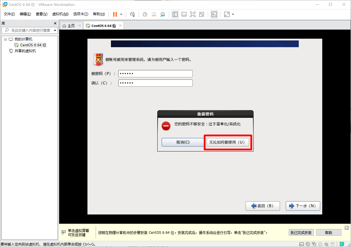Viewport: 351px width, 247px height.
Task: Open the 文件(F) menu
Action: (x=9, y=14)
